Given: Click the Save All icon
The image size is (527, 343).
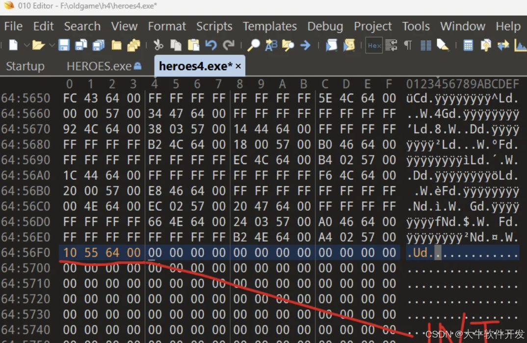Looking at the screenshot, I should [99, 45].
